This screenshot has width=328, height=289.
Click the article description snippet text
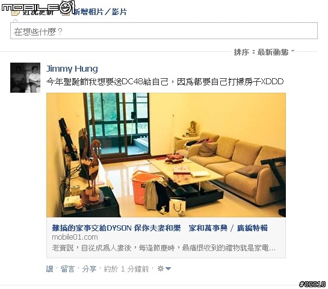click(x=164, y=248)
